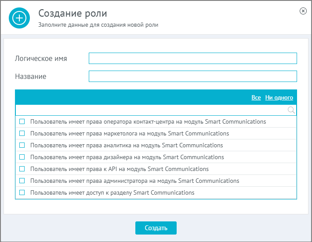Select the API rights checkbox
312x242 pixels.
(22, 169)
